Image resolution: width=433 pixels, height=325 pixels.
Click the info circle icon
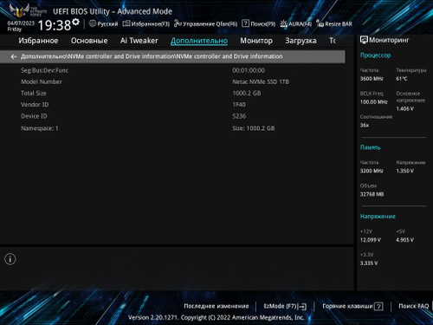[10, 259]
